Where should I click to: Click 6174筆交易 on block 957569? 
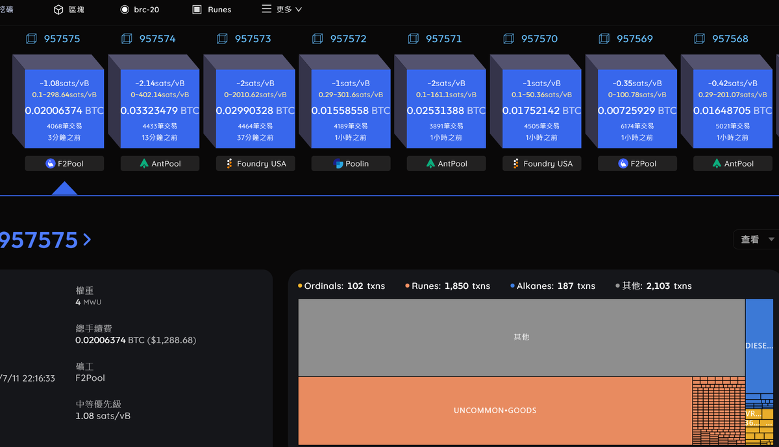pyautogui.click(x=637, y=126)
